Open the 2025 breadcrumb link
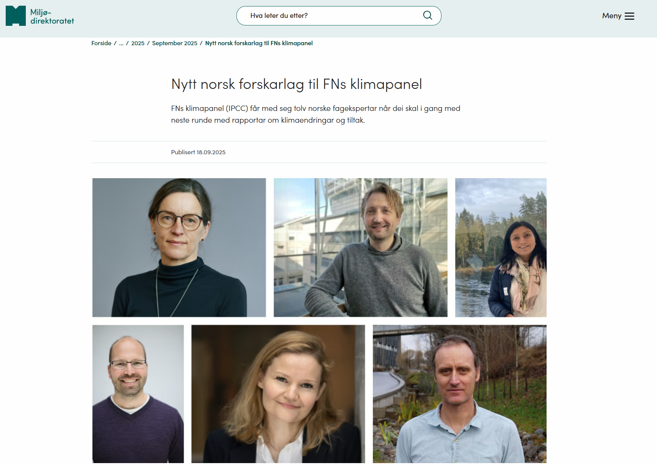This screenshot has height=465, width=657. (138, 43)
